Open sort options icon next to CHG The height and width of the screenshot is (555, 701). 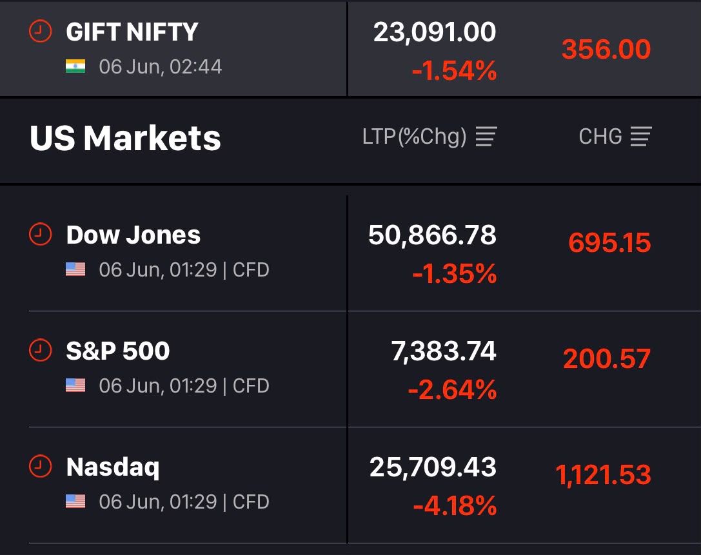640,136
